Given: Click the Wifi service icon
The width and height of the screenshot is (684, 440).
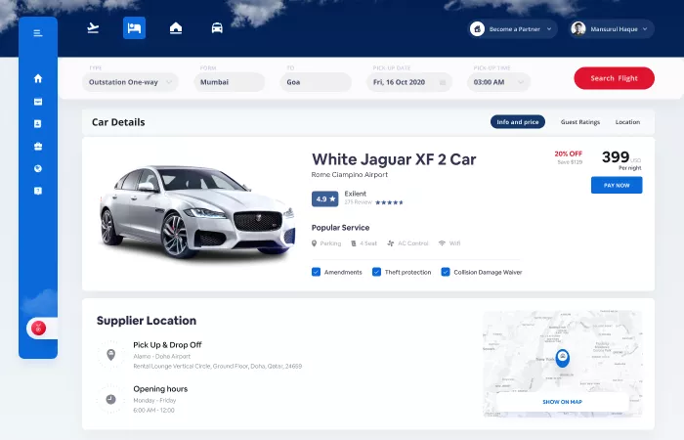Looking at the screenshot, I should pos(442,243).
